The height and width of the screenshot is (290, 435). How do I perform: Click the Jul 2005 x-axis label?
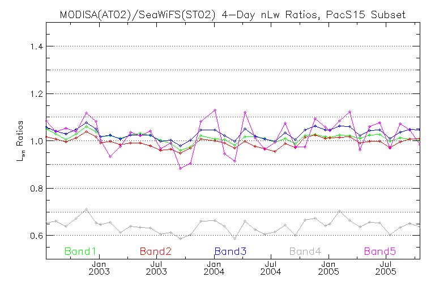[386, 268]
